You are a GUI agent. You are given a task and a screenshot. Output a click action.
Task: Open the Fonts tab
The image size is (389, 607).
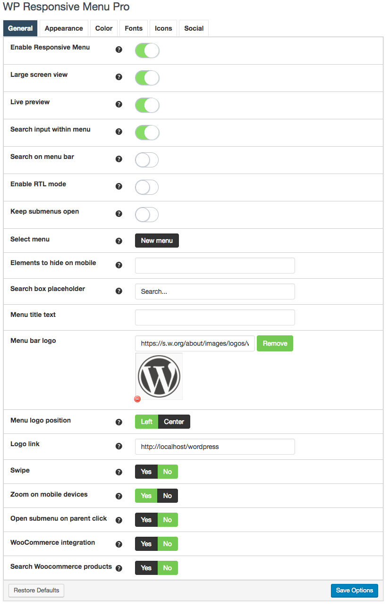pos(134,28)
